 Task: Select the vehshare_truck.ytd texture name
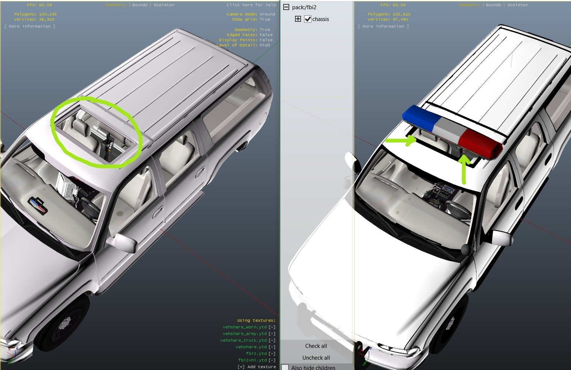tap(244, 341)
